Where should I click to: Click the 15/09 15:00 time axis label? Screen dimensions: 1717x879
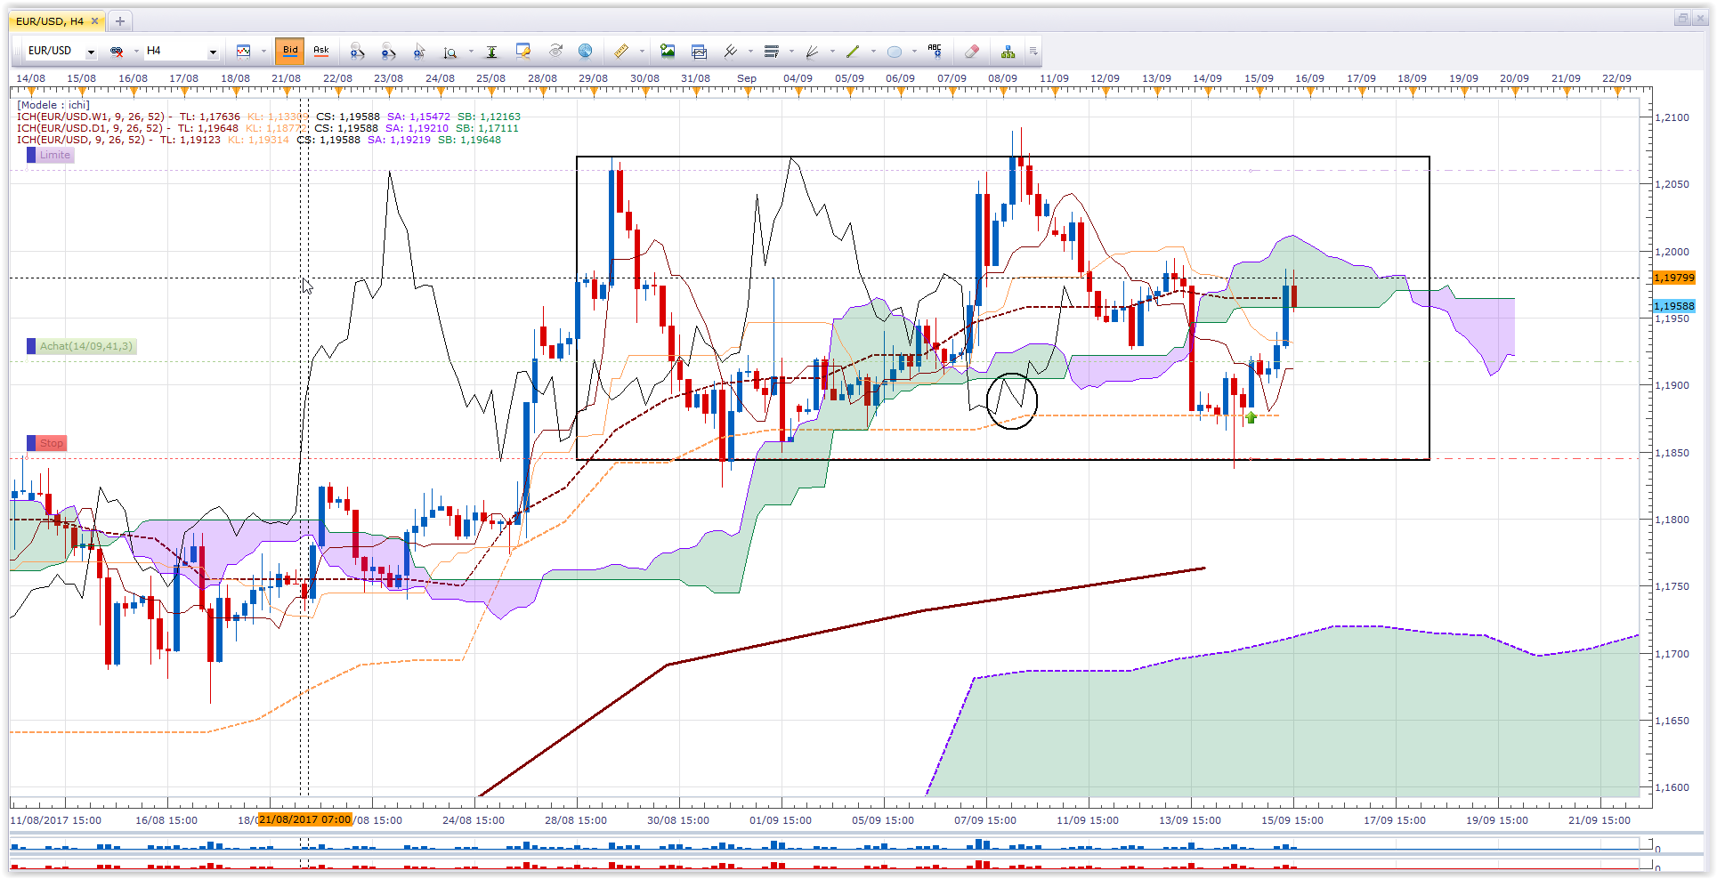1292,820
